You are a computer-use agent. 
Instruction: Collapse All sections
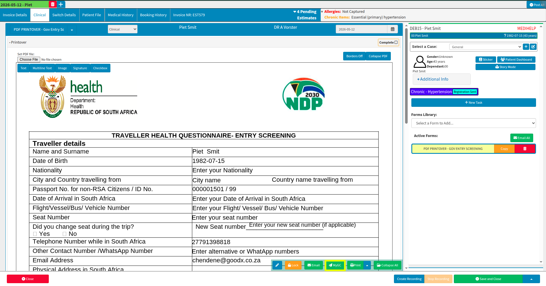point(387,265)
